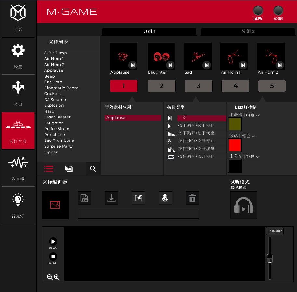Click pad button 3

199,86
